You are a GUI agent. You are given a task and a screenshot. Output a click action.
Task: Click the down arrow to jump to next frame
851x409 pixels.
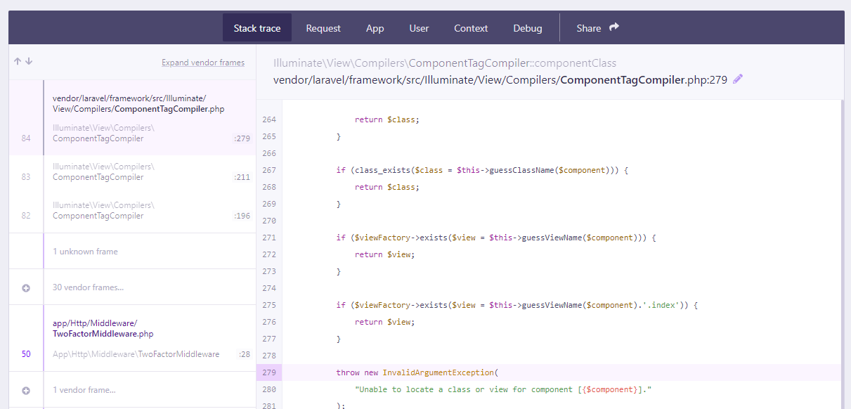(29, 61)
